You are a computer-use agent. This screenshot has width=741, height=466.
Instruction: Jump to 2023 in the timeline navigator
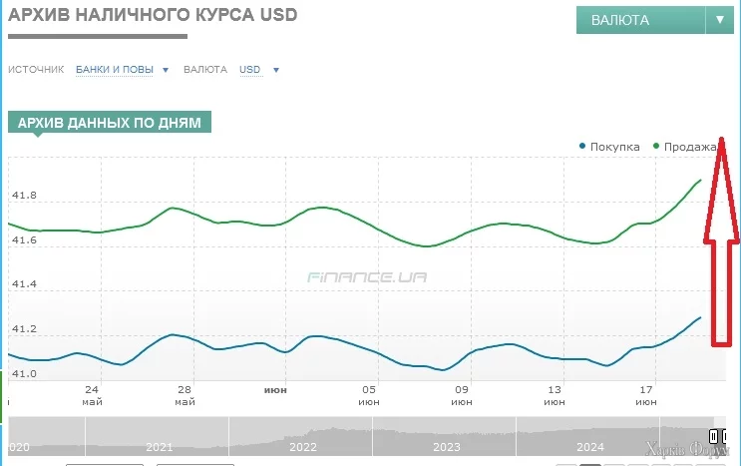pyautogui.click(x=446, y=447)
